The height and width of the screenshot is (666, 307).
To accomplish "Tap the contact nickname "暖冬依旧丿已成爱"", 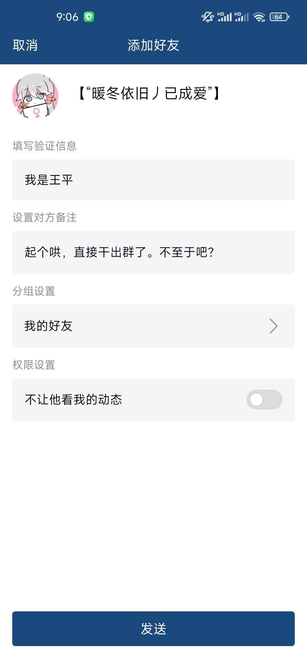I will (x=149, y=93).
